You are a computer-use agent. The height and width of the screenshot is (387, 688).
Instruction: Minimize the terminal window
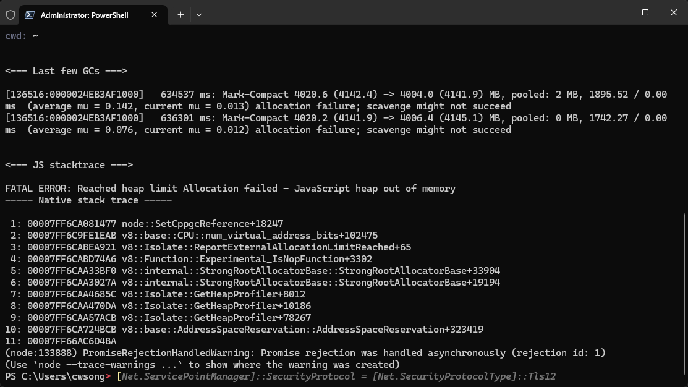point(617,12)
